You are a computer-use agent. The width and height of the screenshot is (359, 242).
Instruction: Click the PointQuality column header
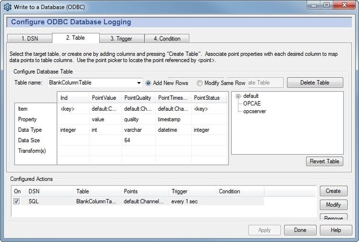point(138,98)
